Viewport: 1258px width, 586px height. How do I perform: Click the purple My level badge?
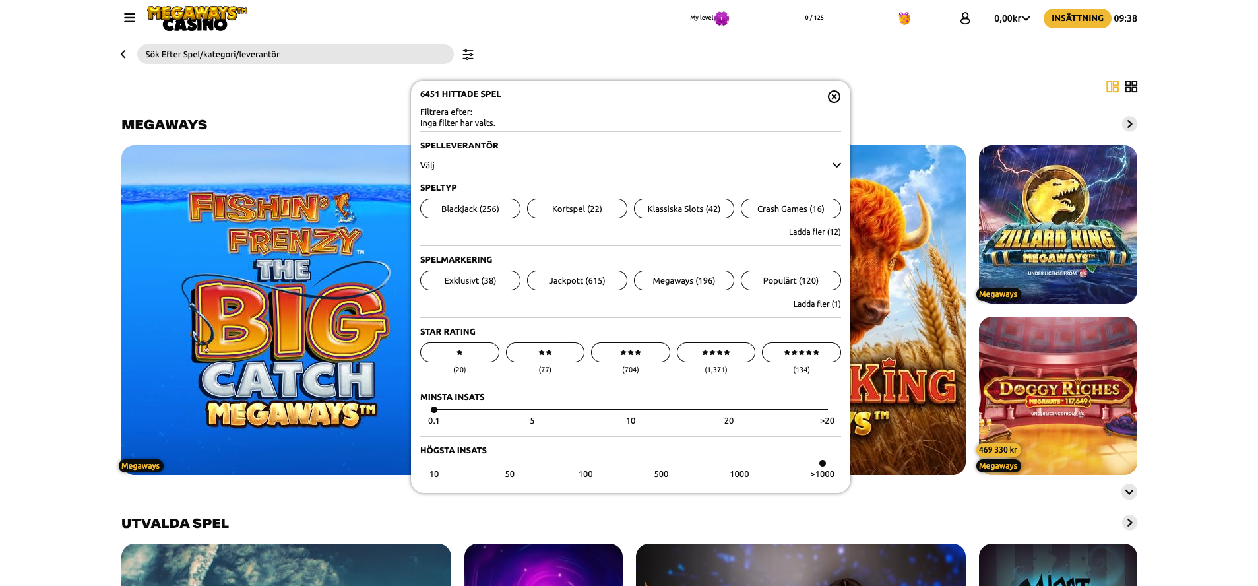722,18
